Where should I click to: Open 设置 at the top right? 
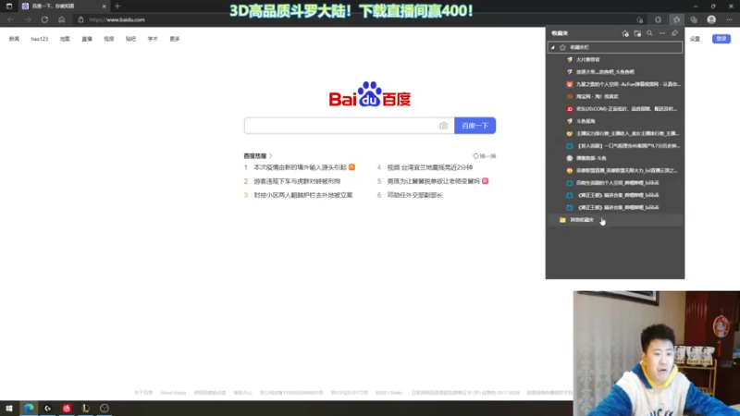coord(696,39)
